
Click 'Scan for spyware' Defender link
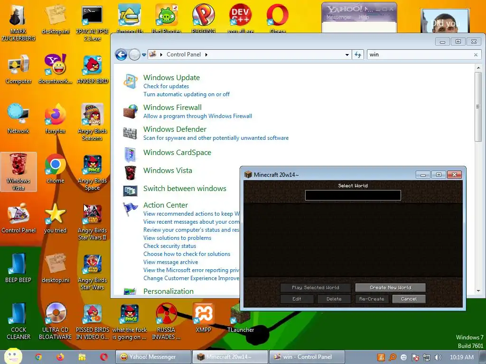pyautogui.click(x=216, y=138)
